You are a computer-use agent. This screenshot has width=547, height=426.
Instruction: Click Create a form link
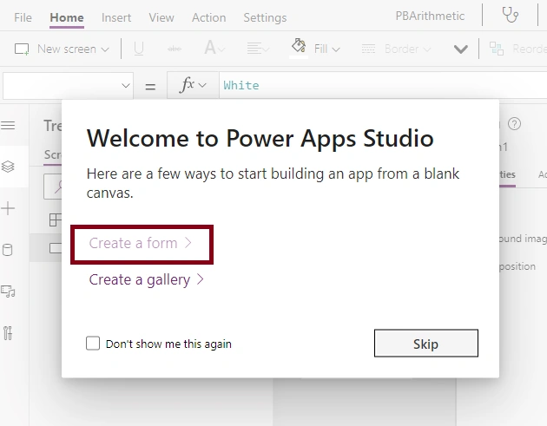point(141,243)
